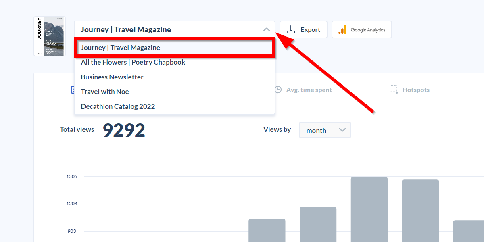484x242 pixels.
Task: Click the Google Analytics button text
Action: pos(367,30)
